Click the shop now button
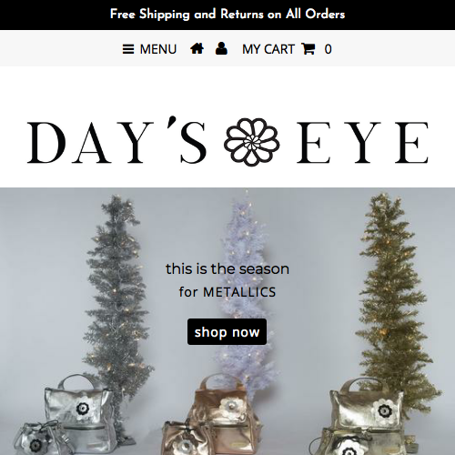Screen dimensions: 455x455 tap(227, 332)
